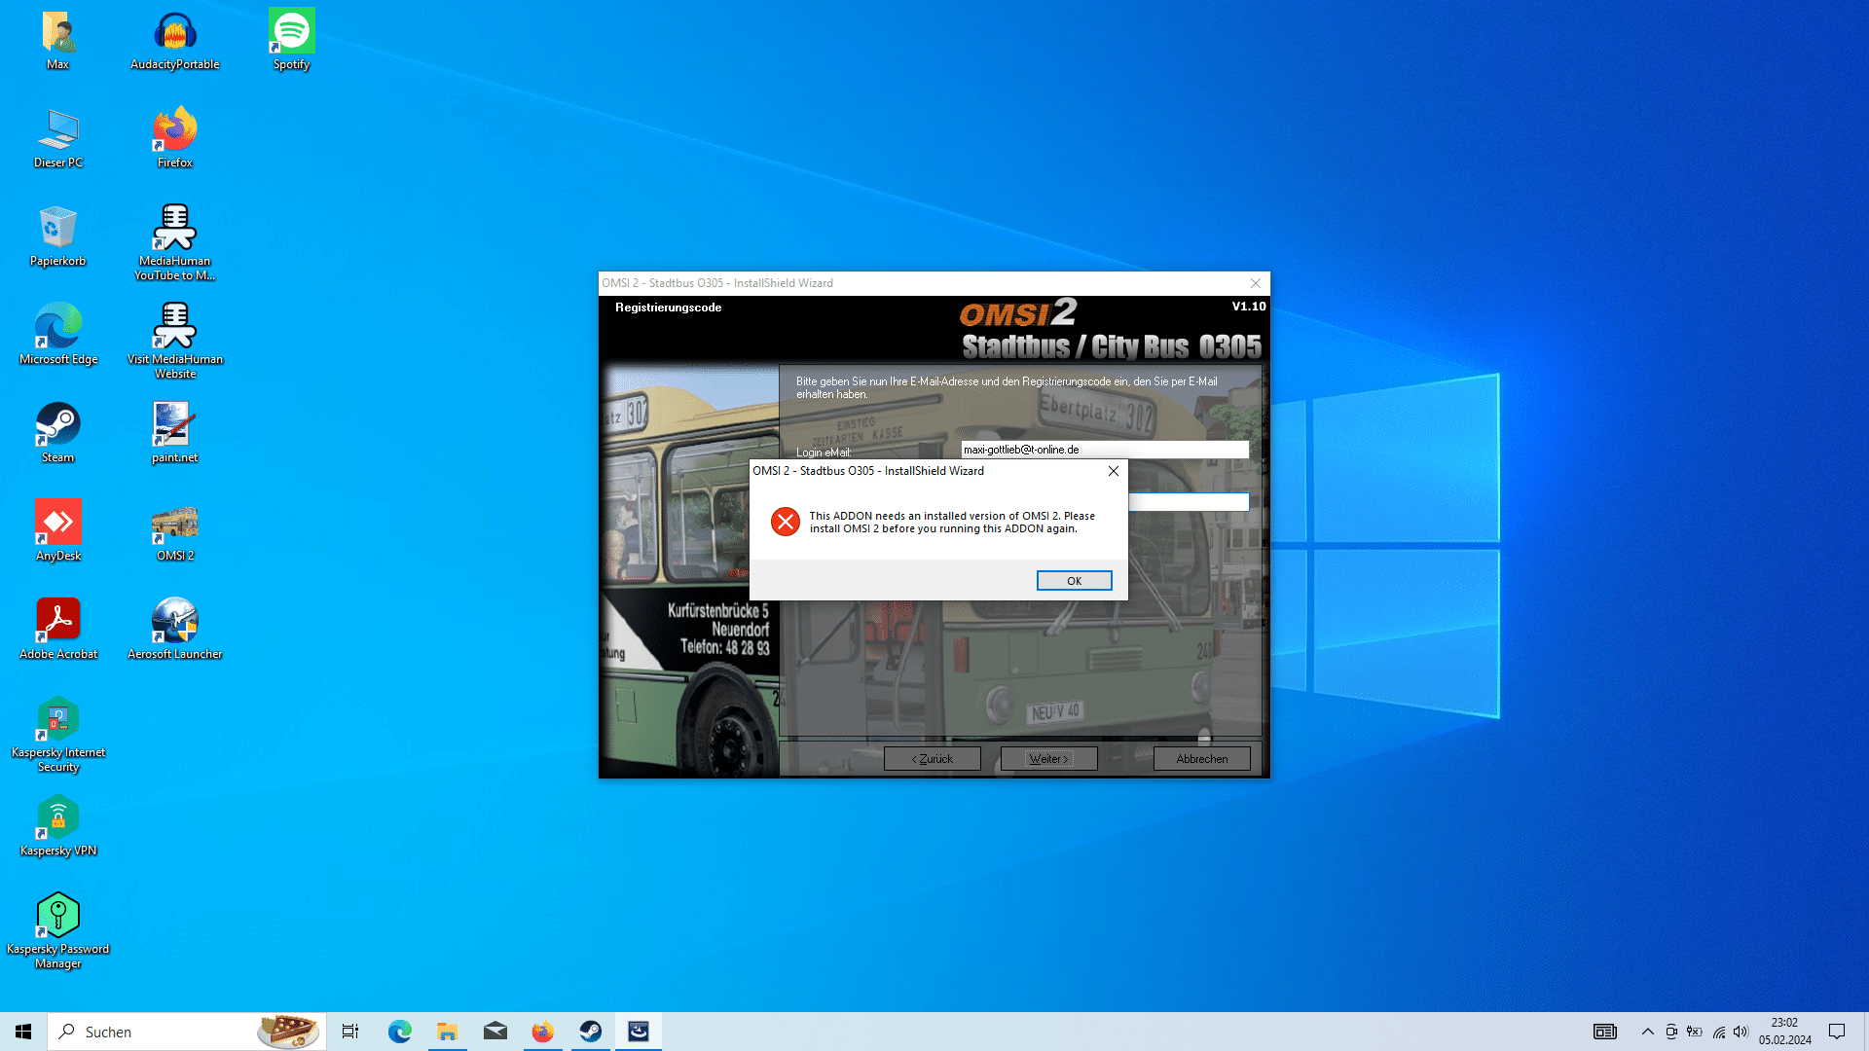This screenshot has height=1051, width=1869.
Task: Open the OMSI 2 desktop shortcut
Action: [175, 524]
